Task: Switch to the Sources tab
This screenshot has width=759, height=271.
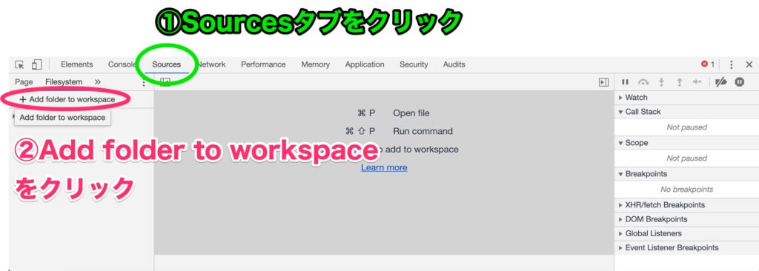Action: [166, 64]
